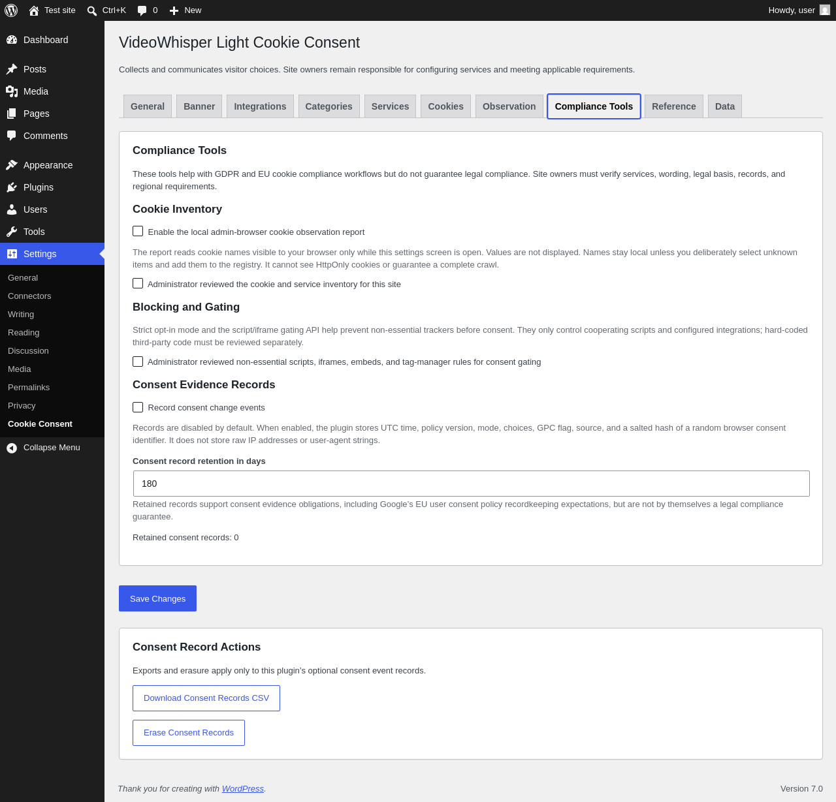The image size is (836, 802).
Task: Switch to the Services tab
Action: pyautogui.click(x=390, y=106)
